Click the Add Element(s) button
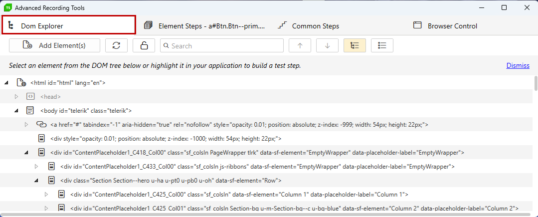Screen dimensions: 538x217 tap(54, 45)
